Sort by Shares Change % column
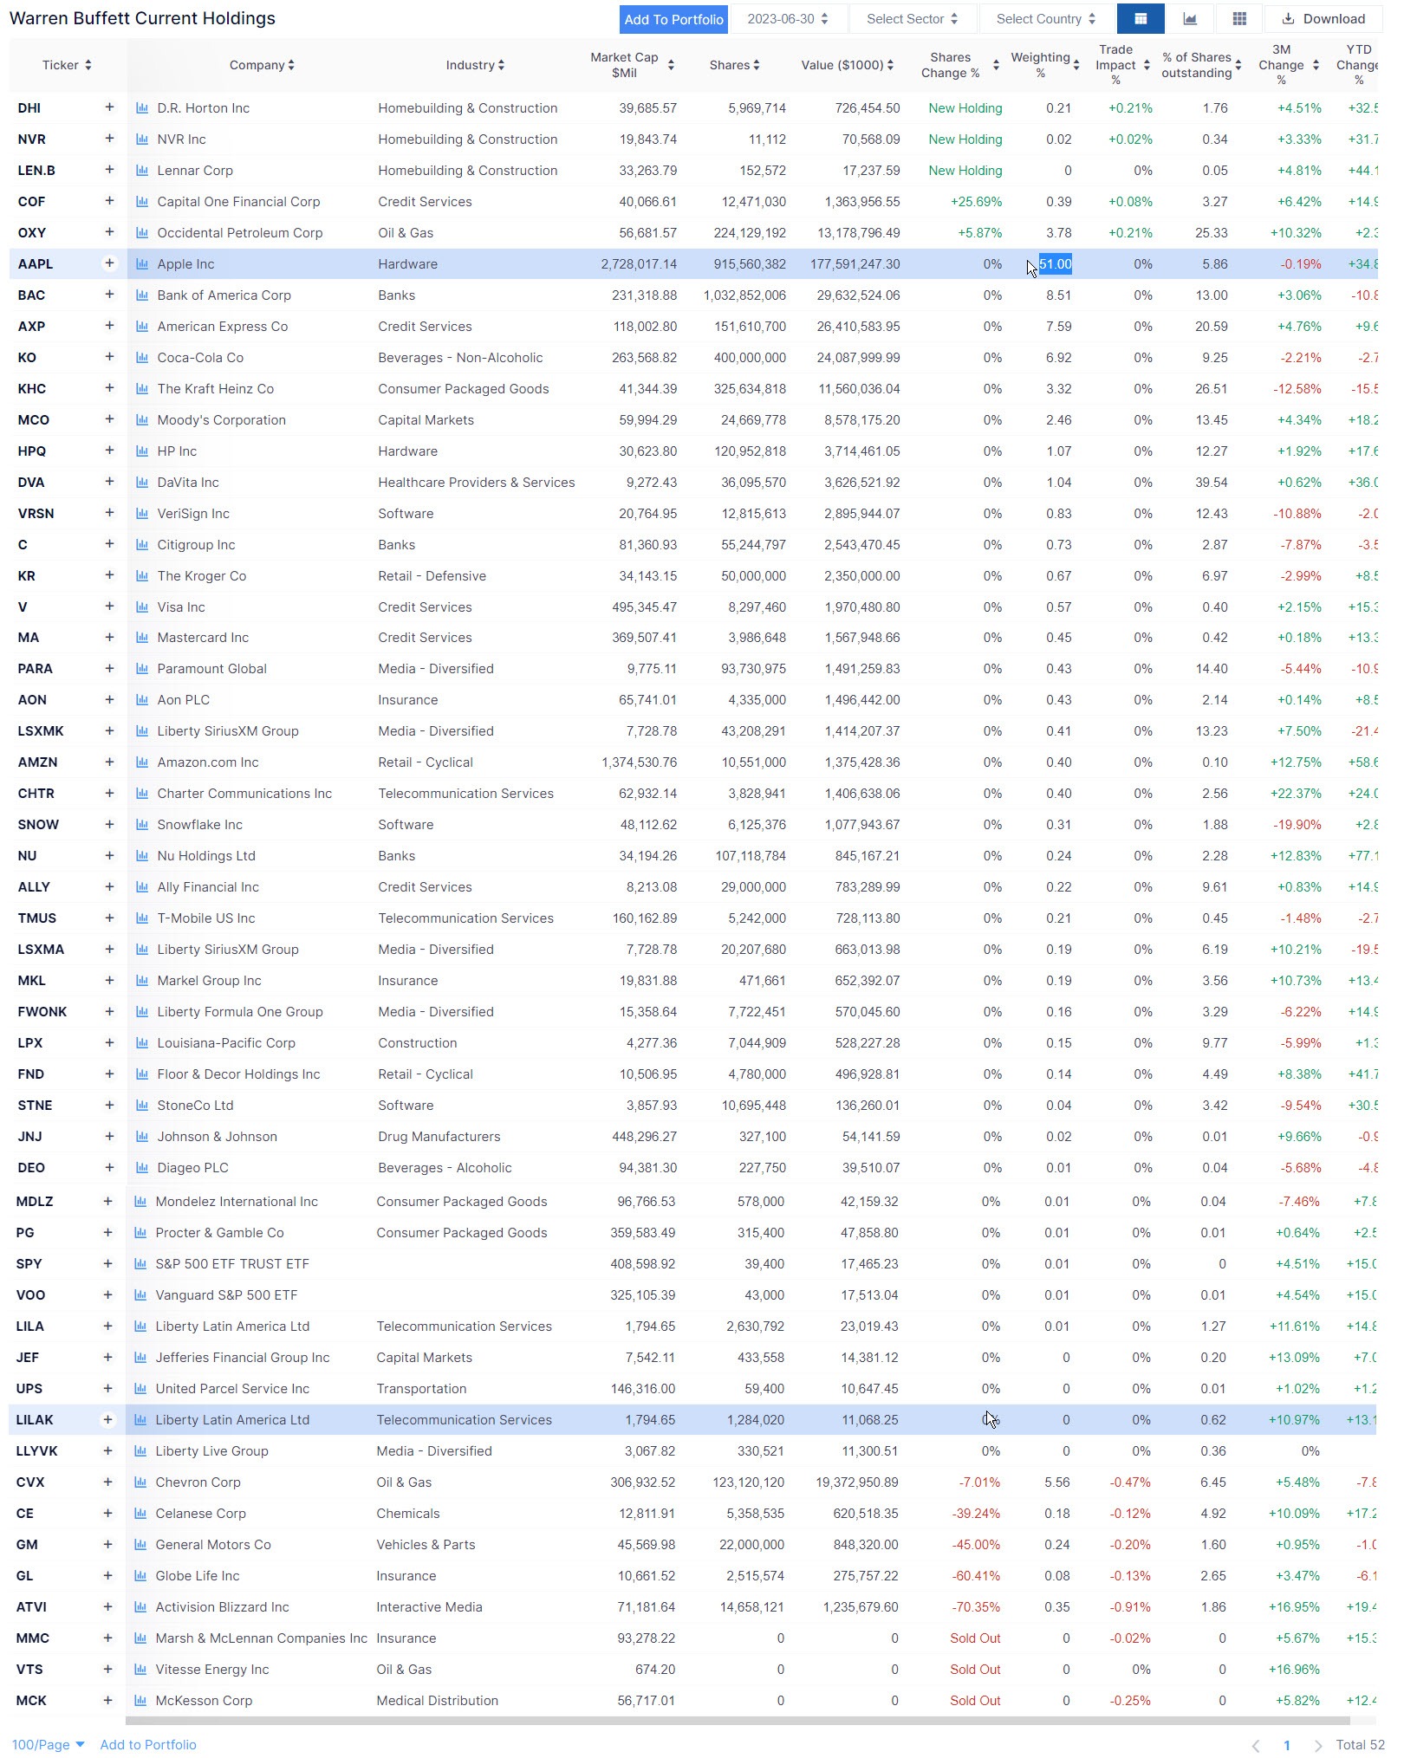The width and height of the screenshot is (1404, 1758). 959,65
